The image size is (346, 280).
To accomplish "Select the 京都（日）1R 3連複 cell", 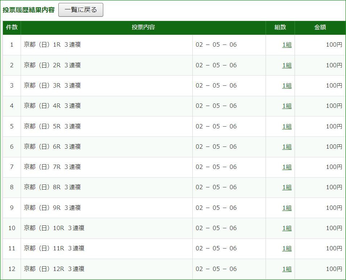I will tap(52, 45).
